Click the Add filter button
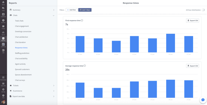This screenshot has height=105, width=207. pyautogui.click(x=71, y=10)
